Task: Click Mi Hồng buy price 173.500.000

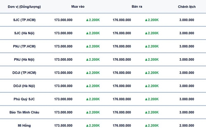Action: coord(63,125)
